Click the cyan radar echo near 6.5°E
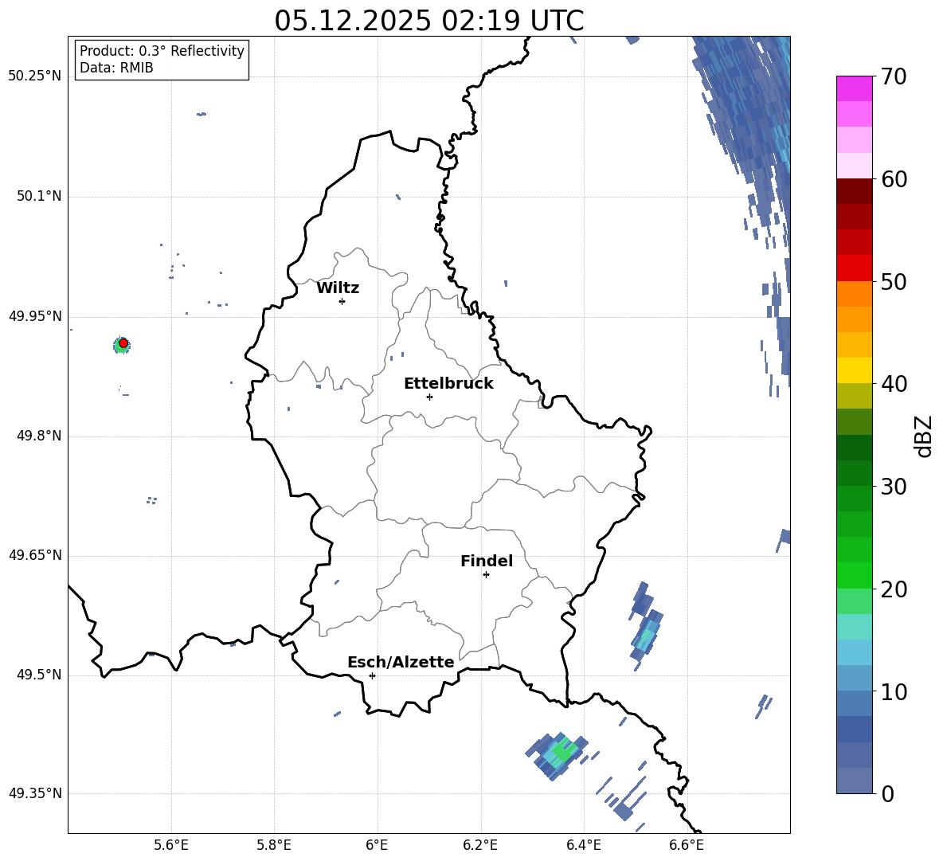The image size is (943, 861). point(646,637)
